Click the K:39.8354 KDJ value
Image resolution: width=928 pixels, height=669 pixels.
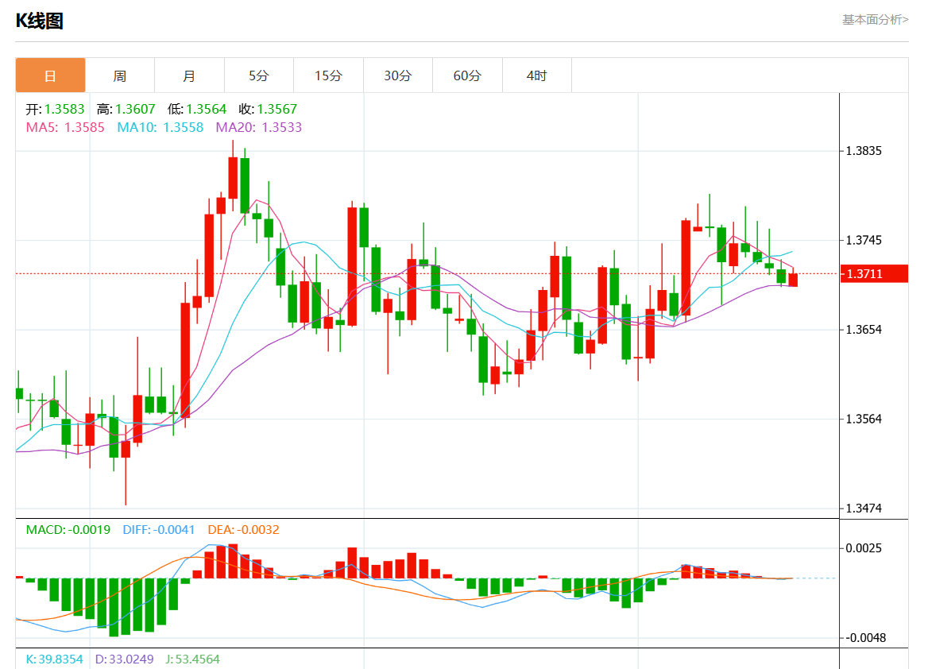(55, 659)
